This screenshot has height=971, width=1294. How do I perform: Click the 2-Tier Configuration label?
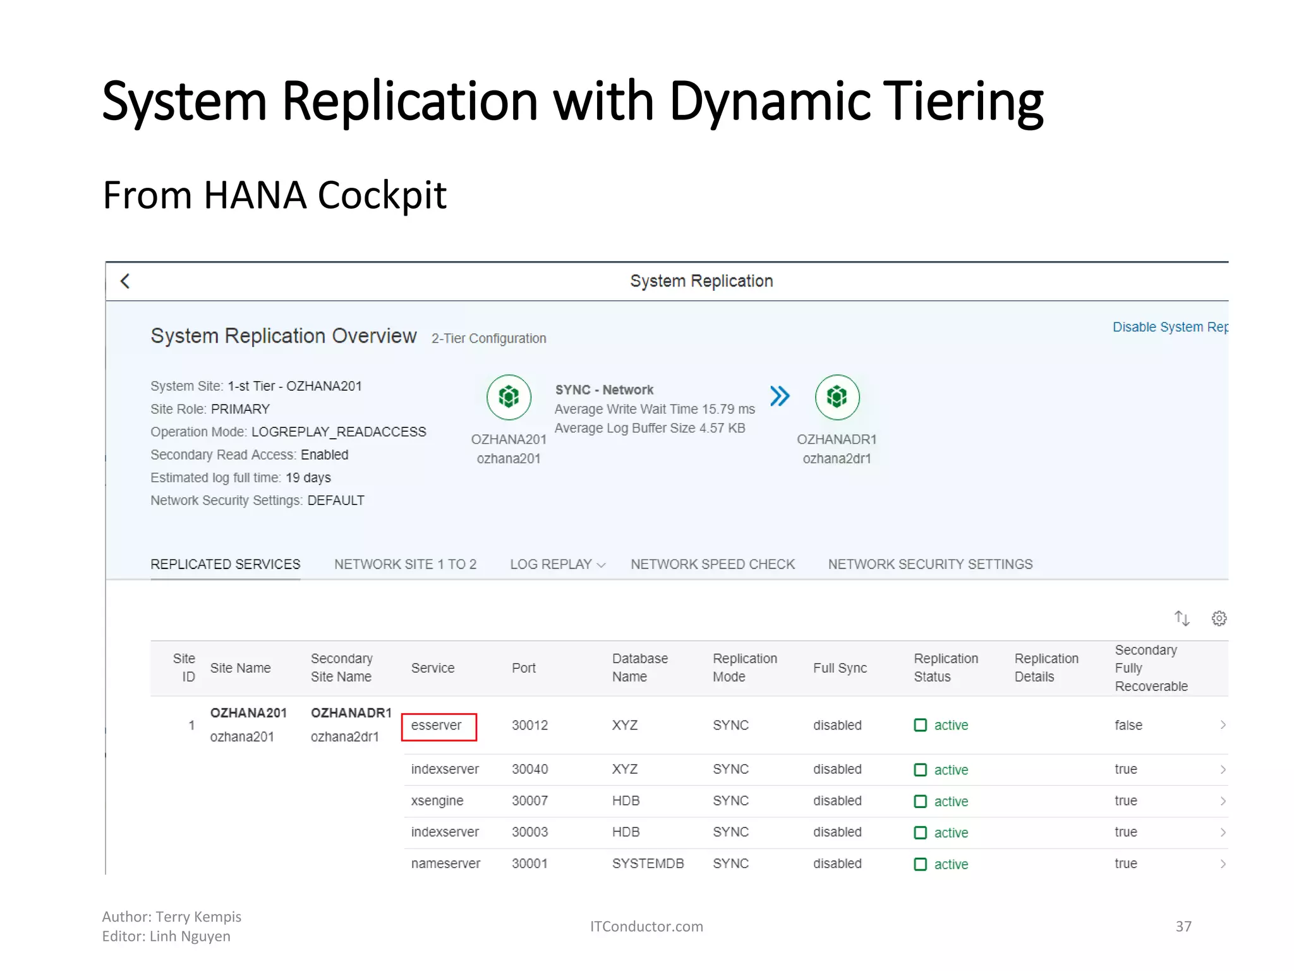[x=489, y=338]
